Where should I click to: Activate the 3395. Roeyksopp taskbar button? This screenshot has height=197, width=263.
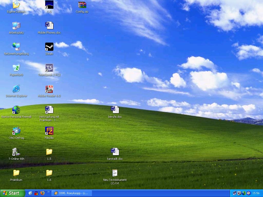click(x=72, y=193)
